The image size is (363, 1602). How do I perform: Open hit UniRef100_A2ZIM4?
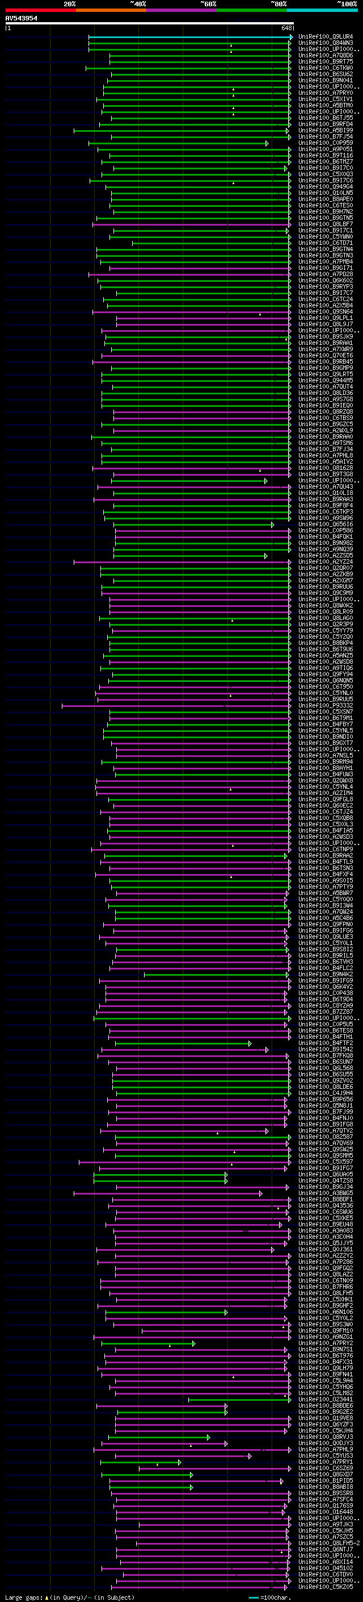tap(325, 793)
